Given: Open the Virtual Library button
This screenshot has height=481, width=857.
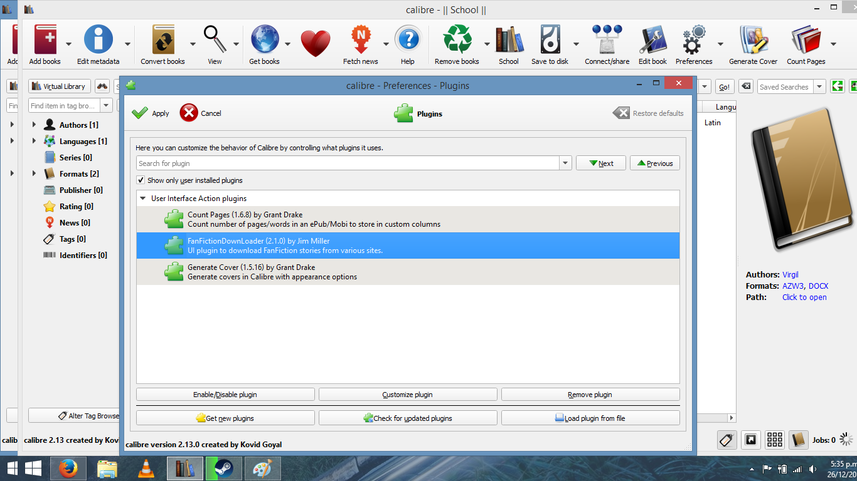Looking at the screenshot, I should point(60,86).
